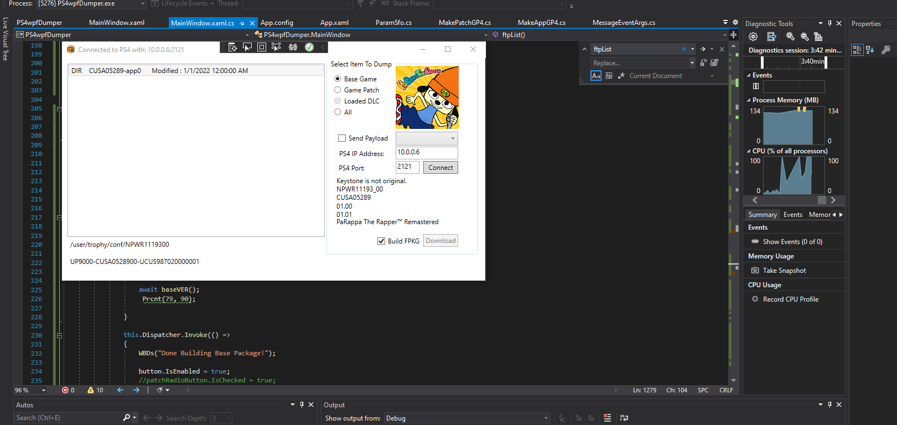
Task: Click the errors count indicator
Action: 68,390
